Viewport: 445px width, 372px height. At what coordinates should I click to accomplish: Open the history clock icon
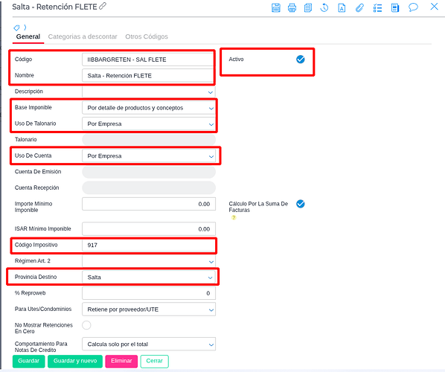pos(324,7)
